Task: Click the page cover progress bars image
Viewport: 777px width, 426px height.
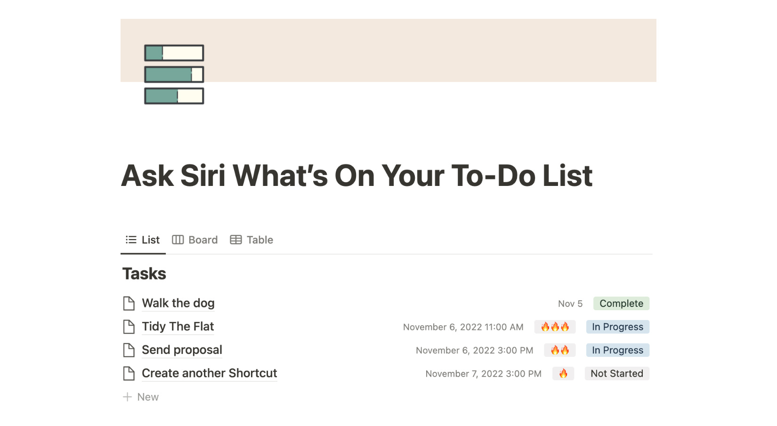Action: (173, 73)
